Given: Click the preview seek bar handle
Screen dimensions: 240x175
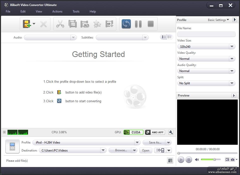Looking at the screenshot, I should (x=178, y=153).
